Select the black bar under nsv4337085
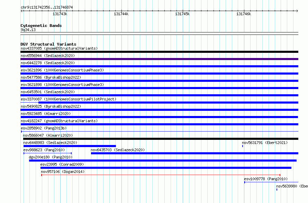The image size is (308, 203). tap(159, 52)
